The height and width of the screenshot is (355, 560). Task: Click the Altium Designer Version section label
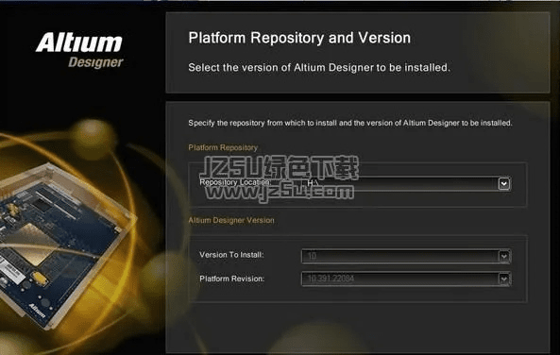[x=231, y=220]
